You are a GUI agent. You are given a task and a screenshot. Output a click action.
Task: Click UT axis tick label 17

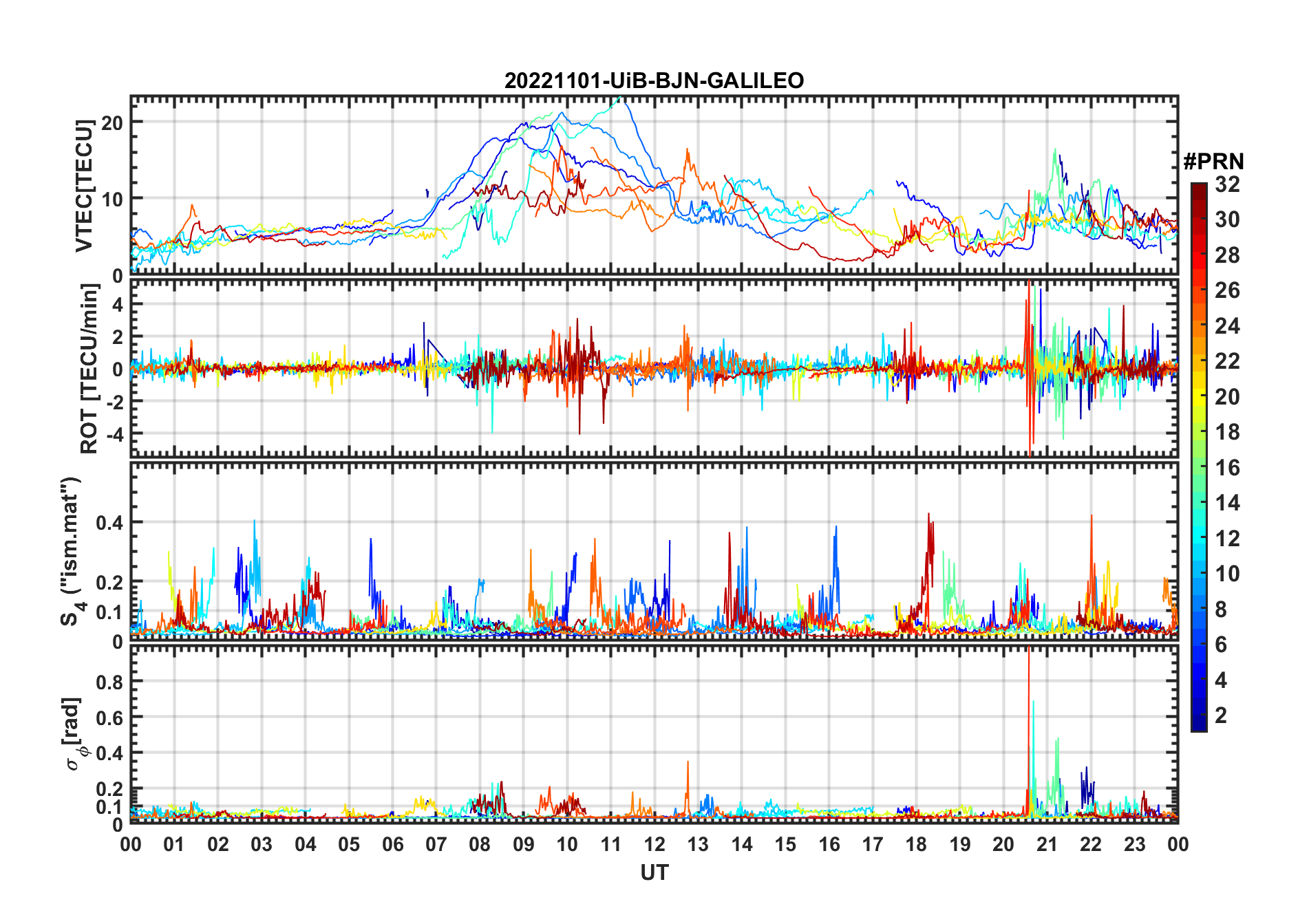[873, 845]
